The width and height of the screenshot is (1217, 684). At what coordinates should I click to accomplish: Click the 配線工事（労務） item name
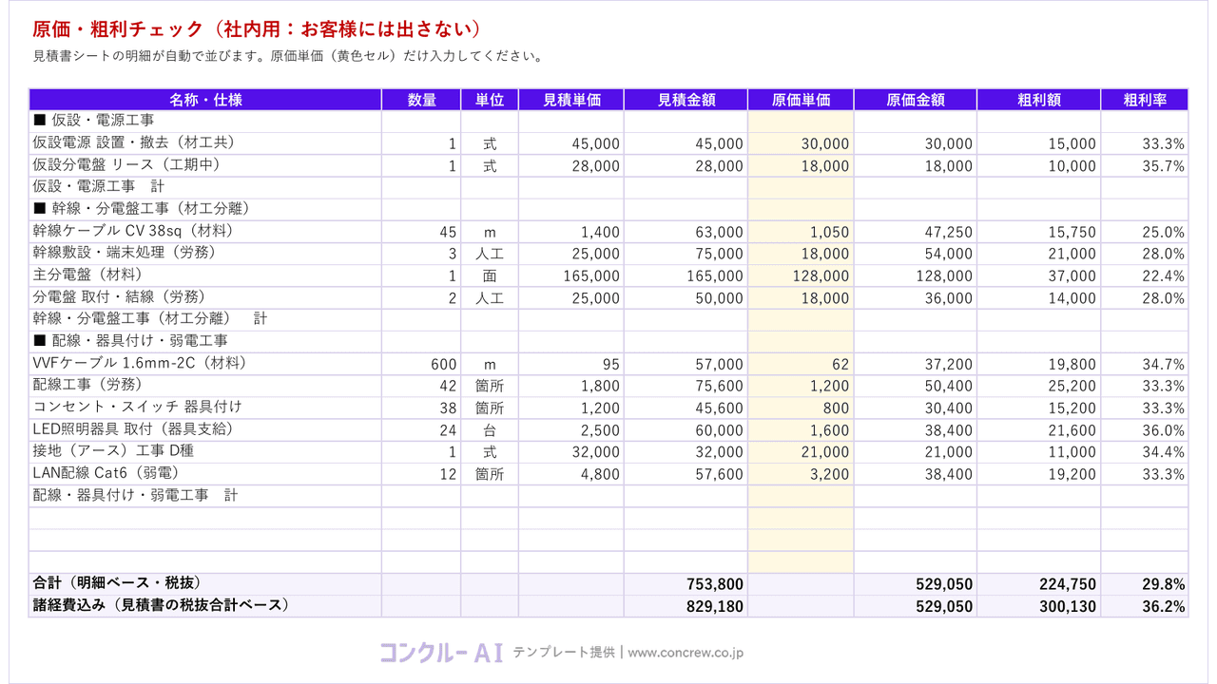pyautogui.click(x=87, y=386)
